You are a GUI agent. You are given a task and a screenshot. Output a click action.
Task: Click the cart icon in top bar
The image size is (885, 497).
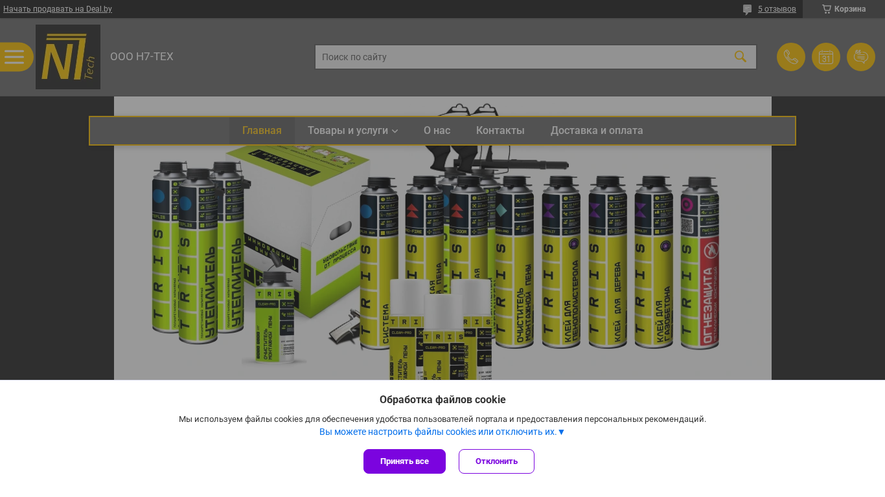pyautogui.click(x=827, y=9)
